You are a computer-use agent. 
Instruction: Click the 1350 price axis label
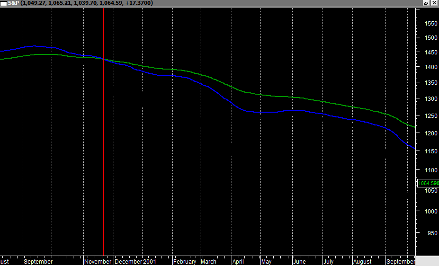pos(431,82)
